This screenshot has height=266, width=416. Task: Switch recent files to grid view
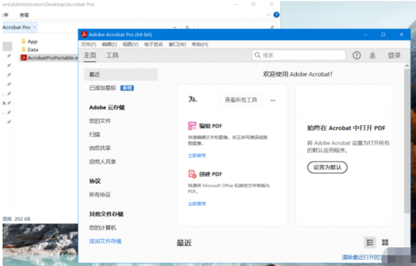[385, 242]
